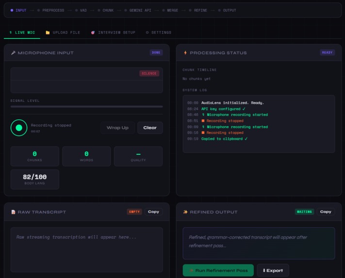The width and height of the screenshot is (345, 278).
Task: Click the Chunks counter card
Action: 35,156
